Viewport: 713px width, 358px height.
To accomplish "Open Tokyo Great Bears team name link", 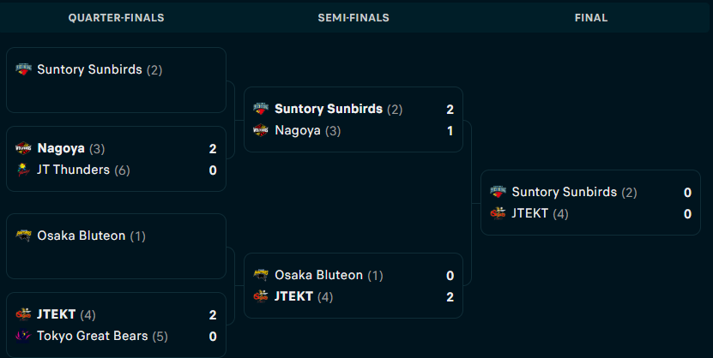I will pyautogui.click(x=93, y=336).
